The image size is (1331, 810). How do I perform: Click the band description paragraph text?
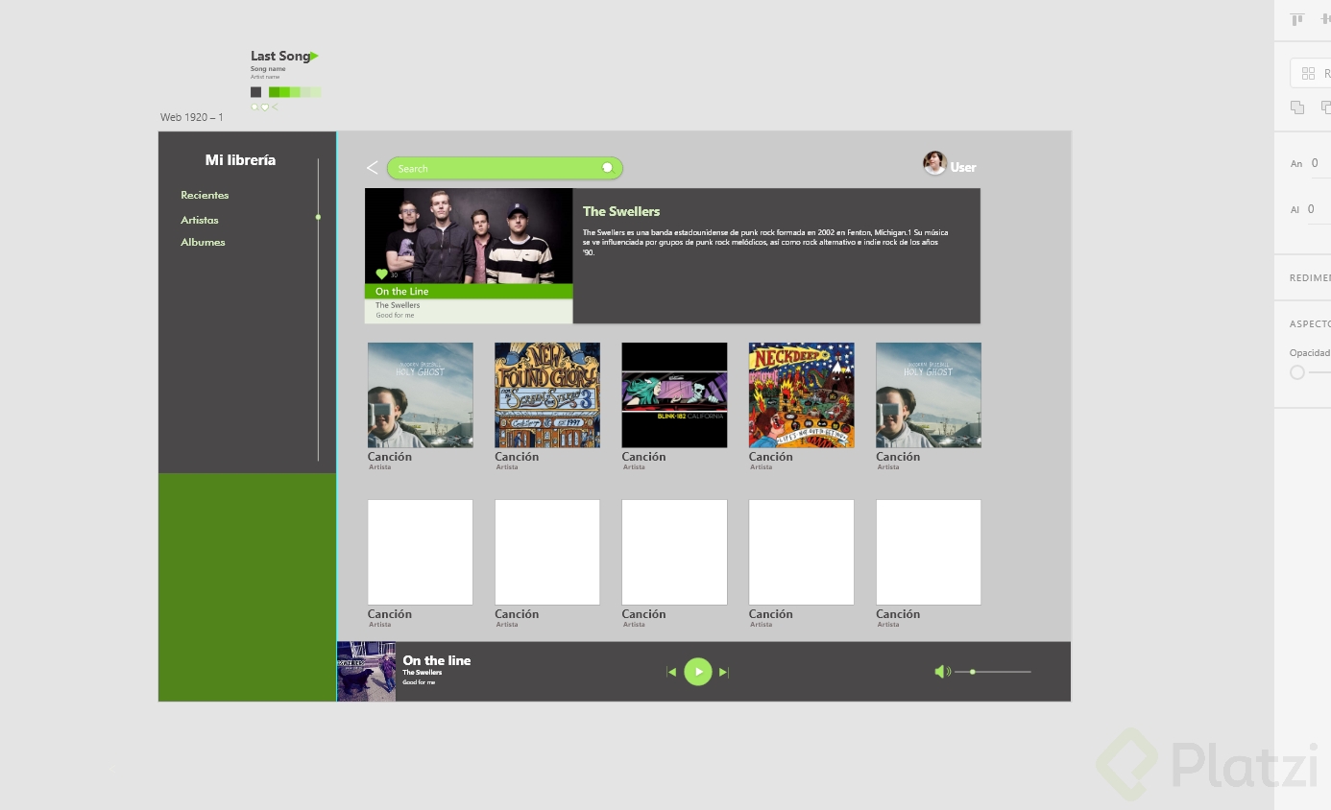click(765, 242)
